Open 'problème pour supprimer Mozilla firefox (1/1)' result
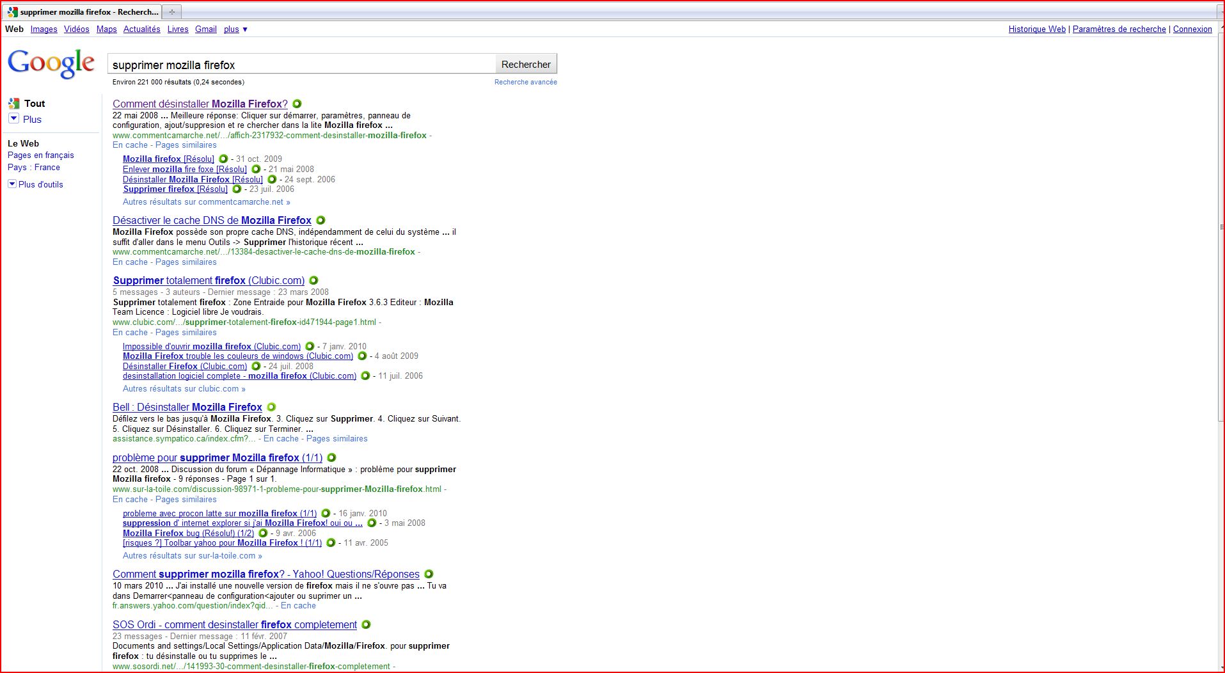 [217, 457]
